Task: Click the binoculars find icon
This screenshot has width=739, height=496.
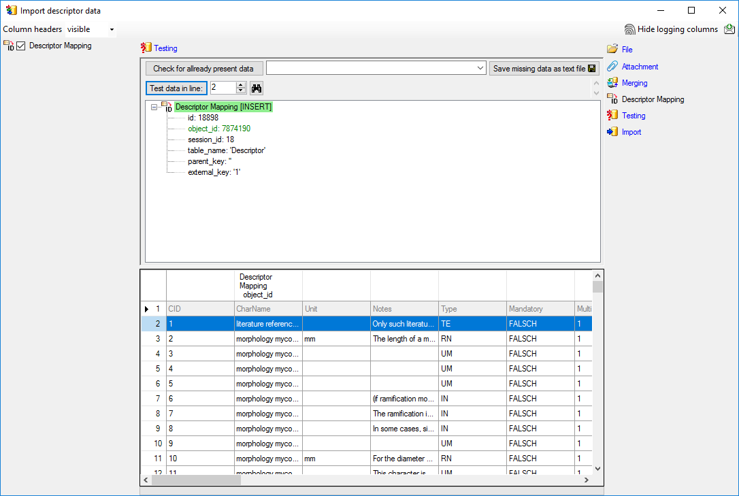Action: tap(257, 88)
